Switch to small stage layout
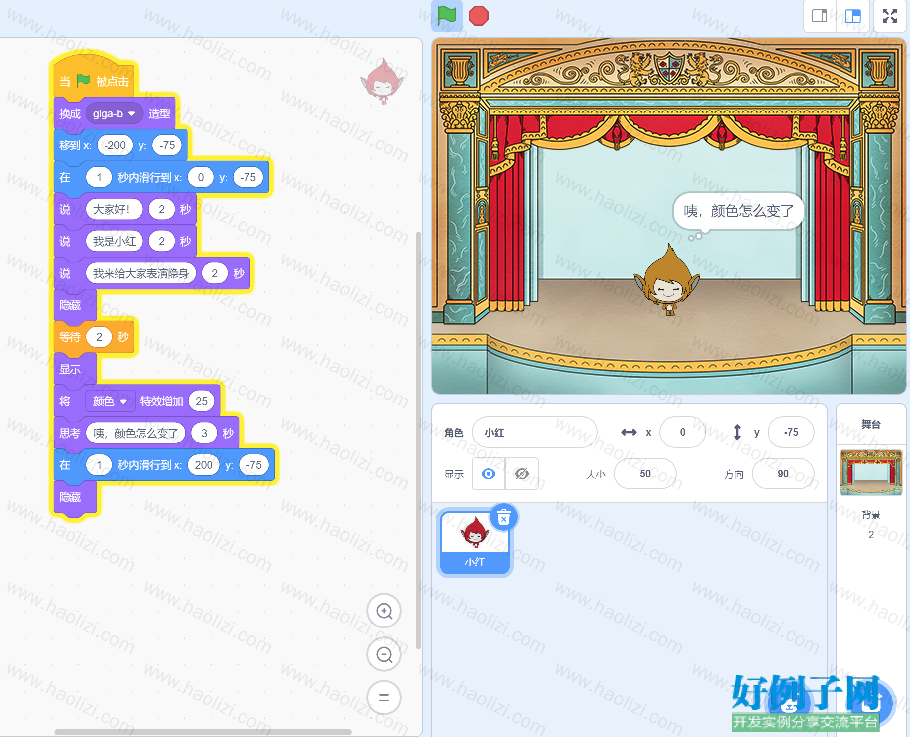This screenshot has width=910, height=737. pos(820,16)
